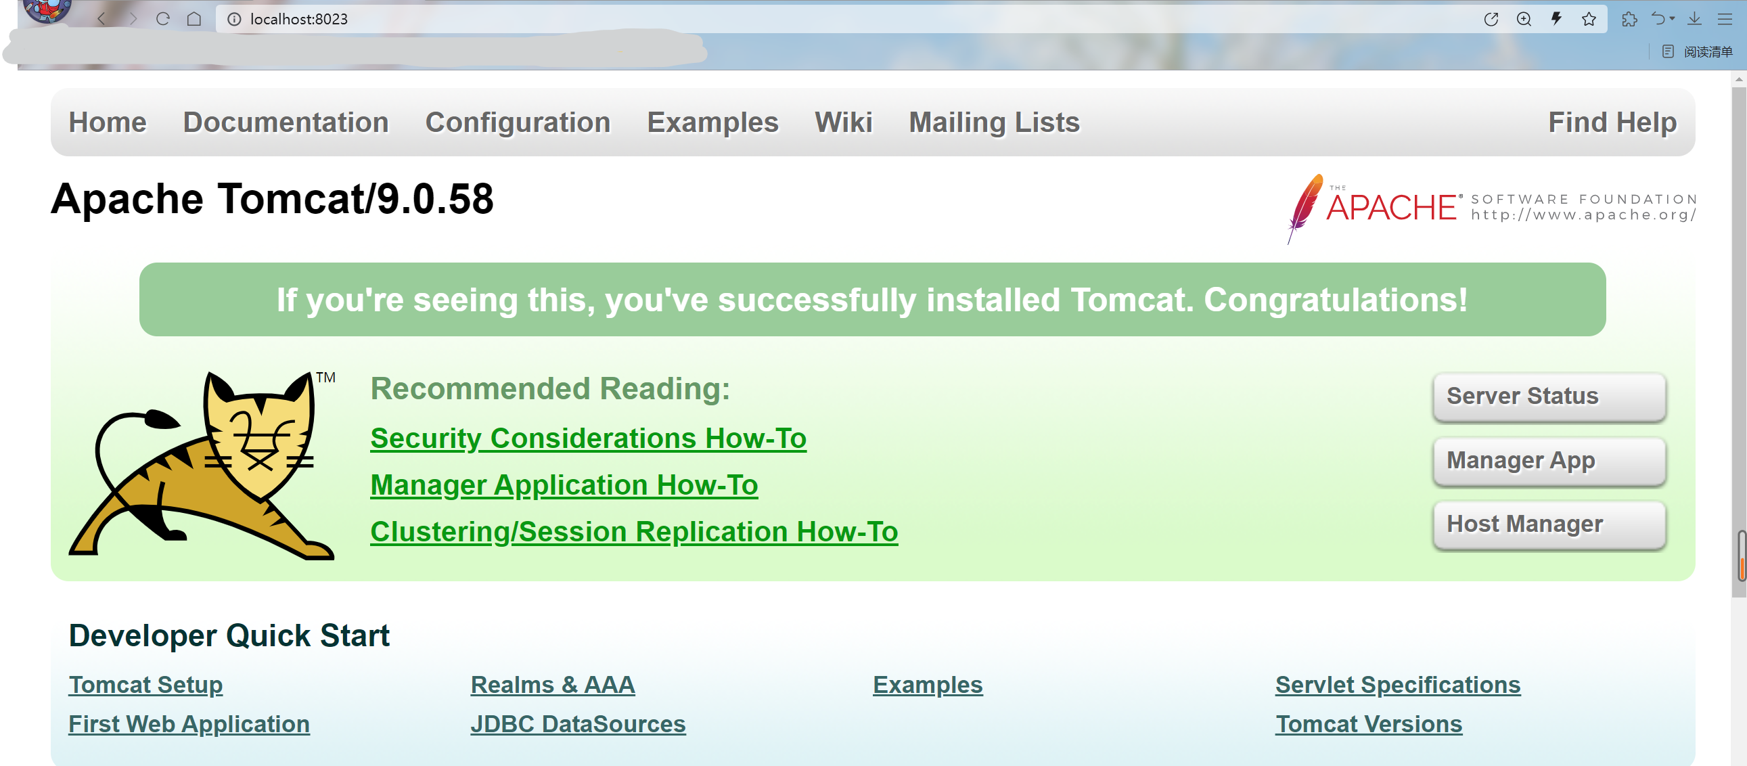The height and width of the screenshot is (766, 1747).
Task: Click the Recommended Reading: heading
Action: click(549, 389)
